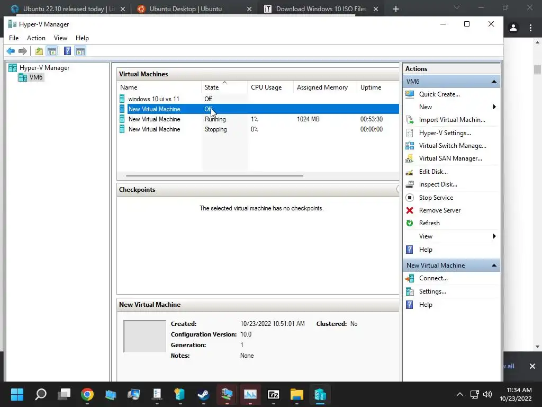Click the browser profile avatar icon
This screenshot has width=542, height=407.
pyautogui.click(x=513, y=28)
